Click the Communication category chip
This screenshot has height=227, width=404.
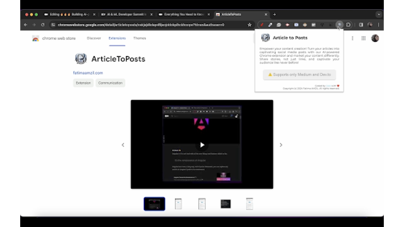(110, 83)
